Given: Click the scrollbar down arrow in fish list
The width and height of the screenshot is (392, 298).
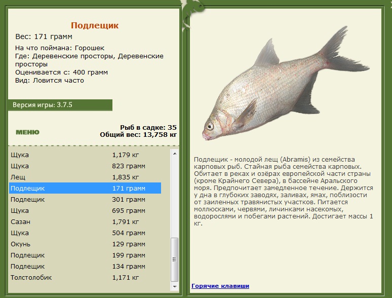Looking at the screenshot, I should 175,286.
